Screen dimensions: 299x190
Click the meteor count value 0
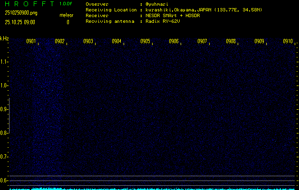(x=68, y=22)
